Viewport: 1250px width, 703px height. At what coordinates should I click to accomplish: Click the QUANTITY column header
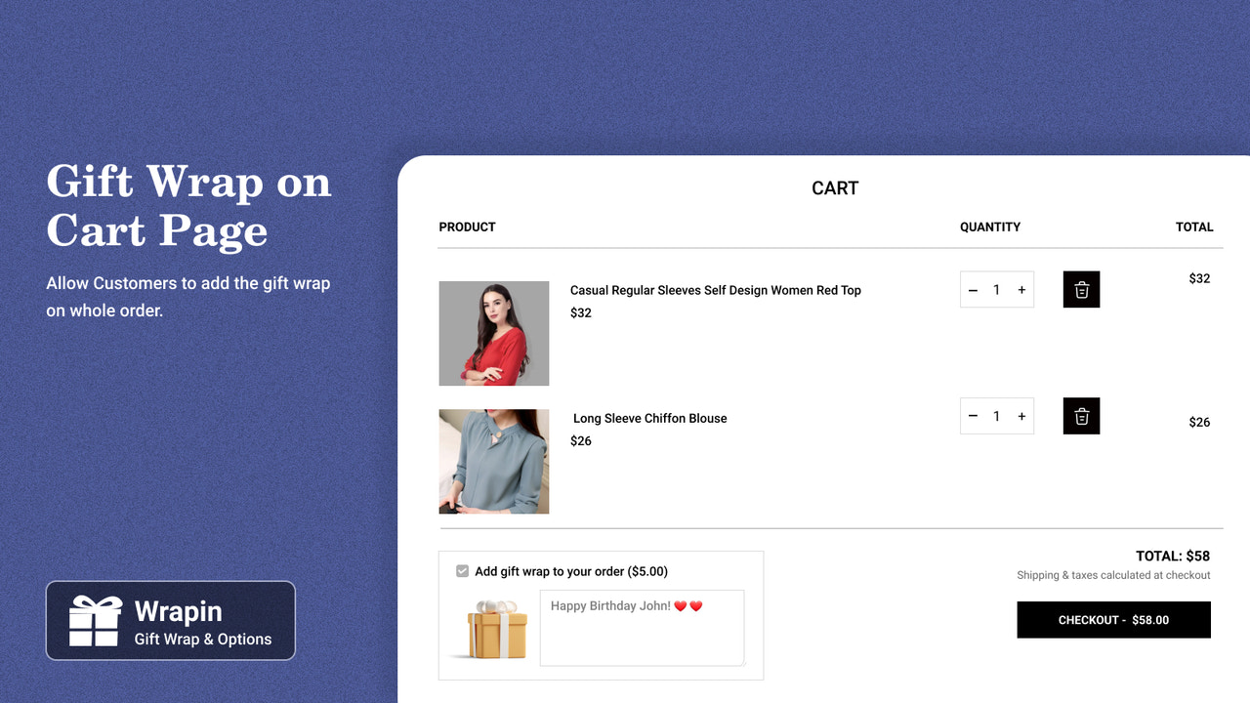[990, 227]
